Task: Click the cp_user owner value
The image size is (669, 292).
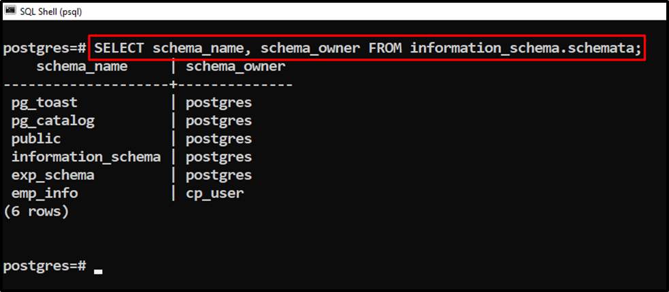Action: tap(214, 193)
